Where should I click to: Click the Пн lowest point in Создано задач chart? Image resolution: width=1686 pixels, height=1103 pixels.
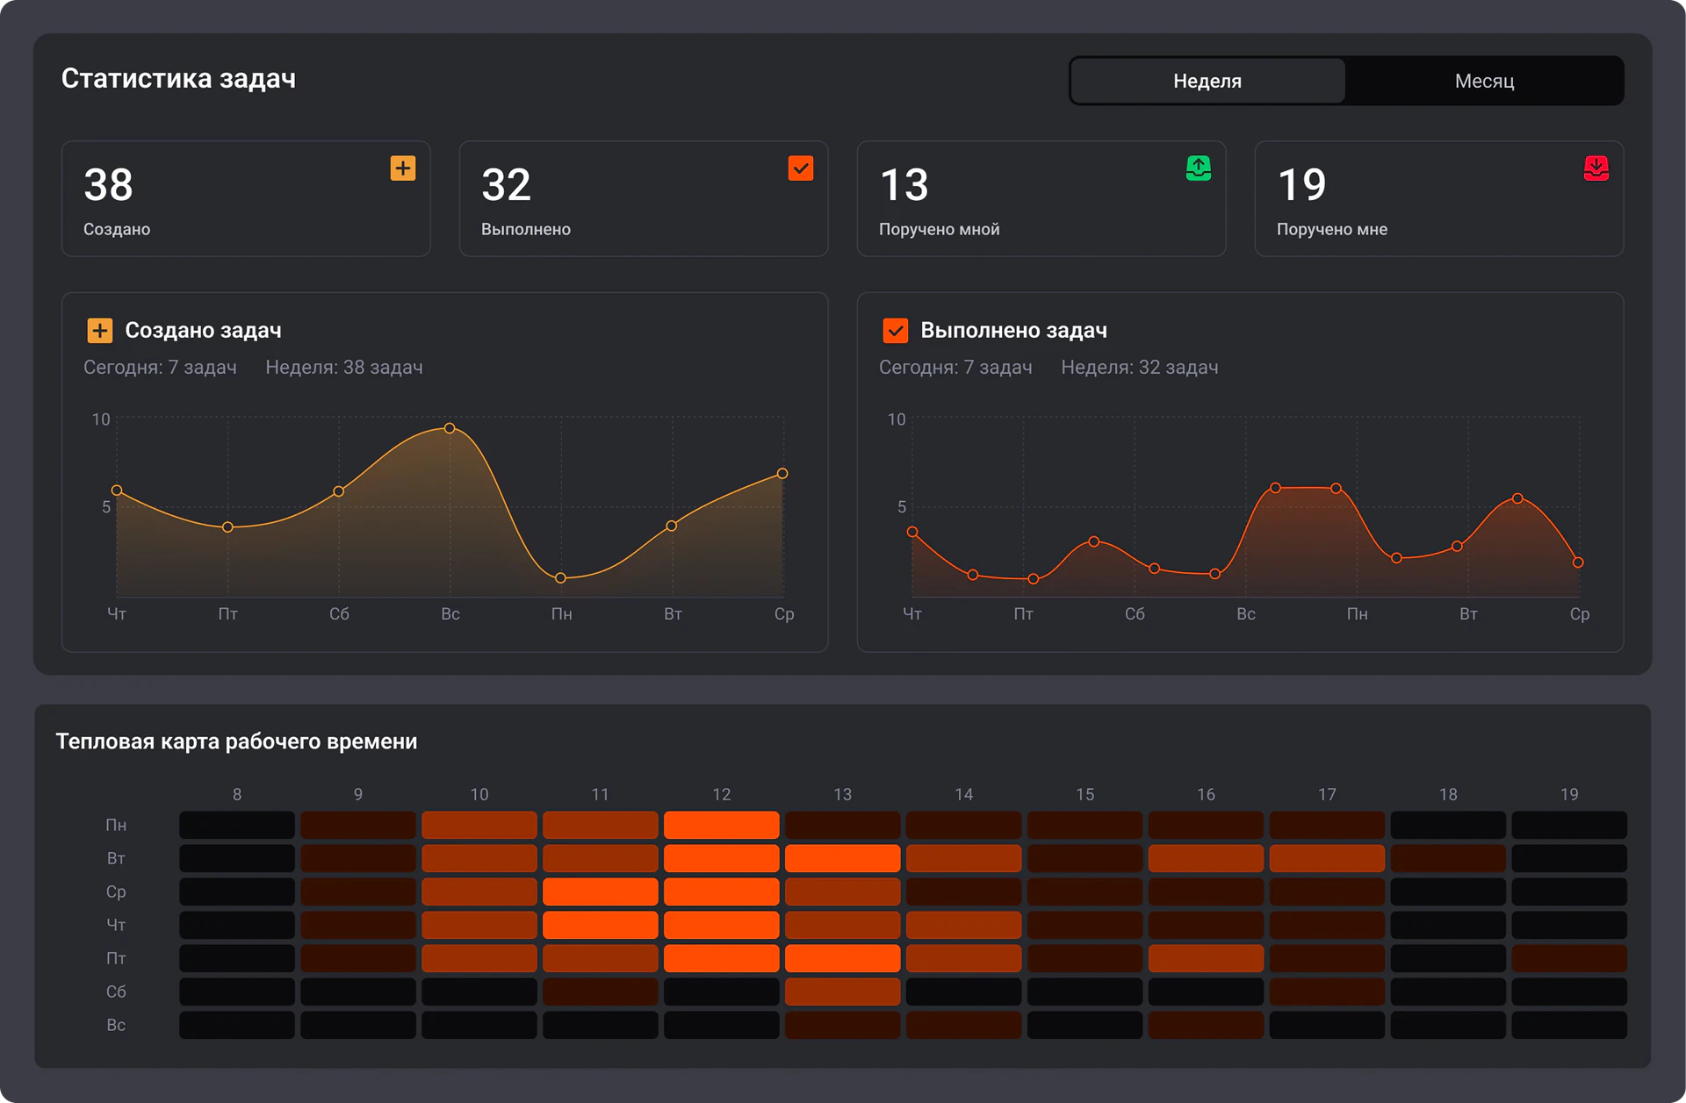click(560, 578)
